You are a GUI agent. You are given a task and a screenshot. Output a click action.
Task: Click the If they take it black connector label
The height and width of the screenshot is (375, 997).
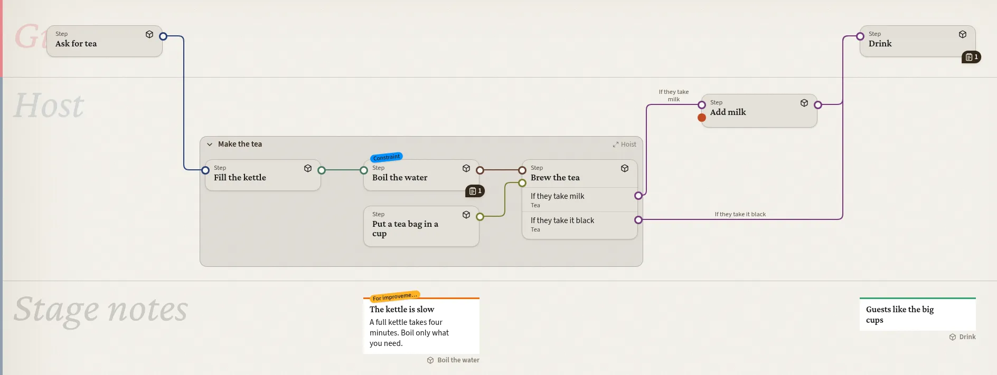pyautogui.click(x=740, y=214)
